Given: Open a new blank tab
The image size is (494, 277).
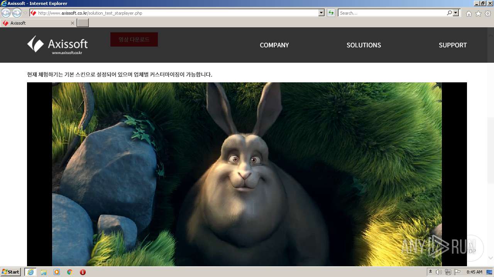Looking at the screenshot, I should (83, 23).
